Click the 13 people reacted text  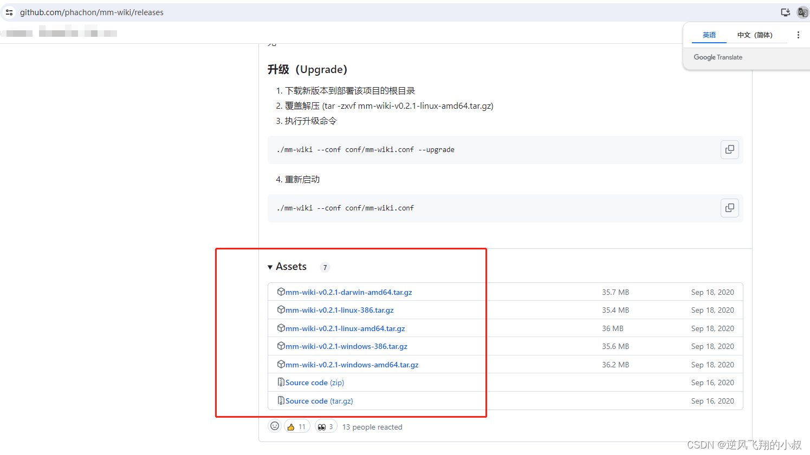click(372, 427)
